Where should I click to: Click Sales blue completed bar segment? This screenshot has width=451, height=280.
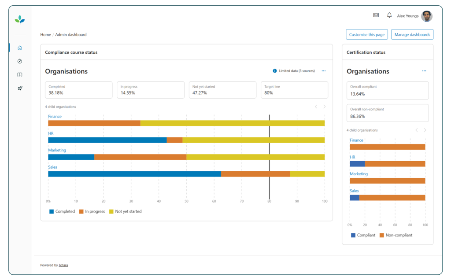tap(134, 174)
